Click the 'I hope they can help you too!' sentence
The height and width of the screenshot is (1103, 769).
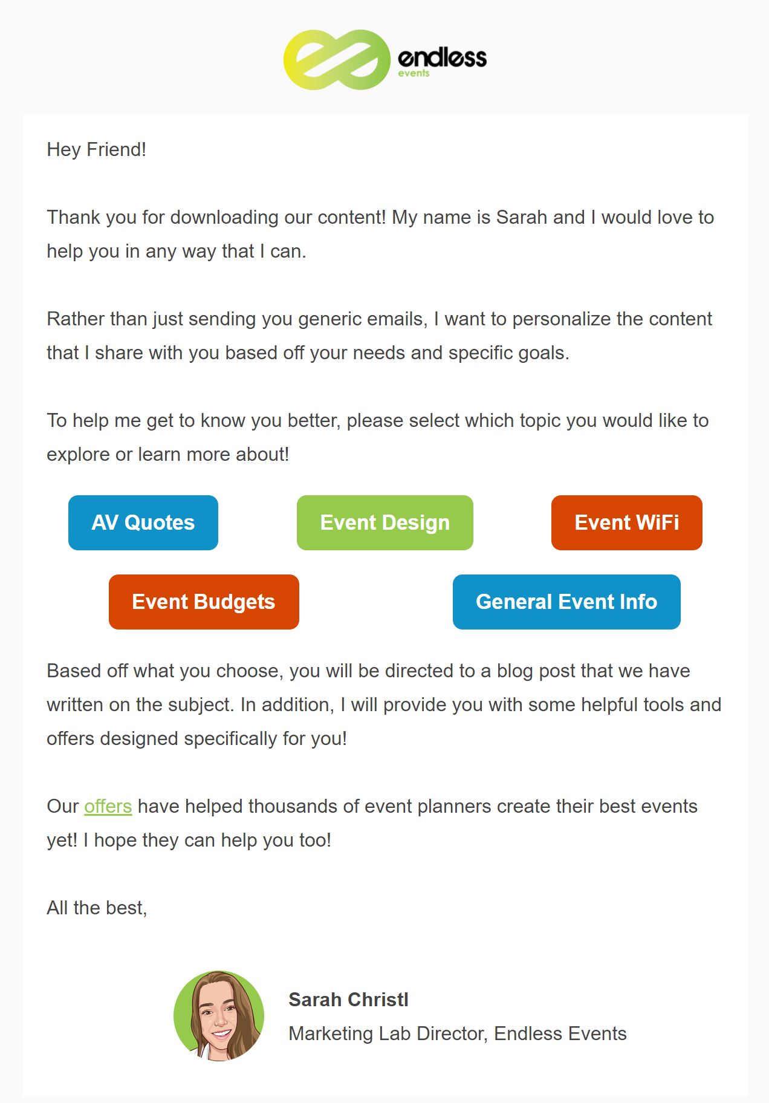(207, 840)
